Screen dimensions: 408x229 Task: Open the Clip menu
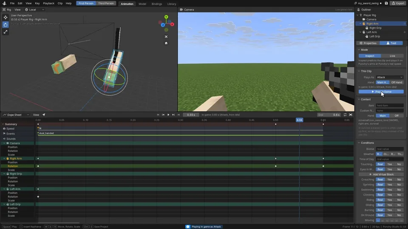[x=60, y=3]
